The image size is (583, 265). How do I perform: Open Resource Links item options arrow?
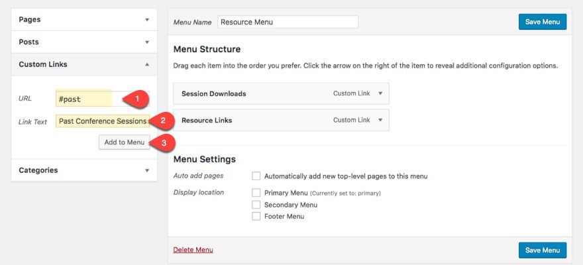(x=380, y=121)
